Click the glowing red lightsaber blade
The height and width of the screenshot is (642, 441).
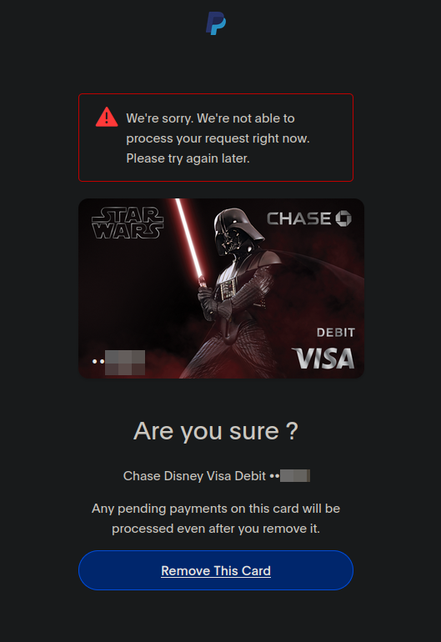189,238
